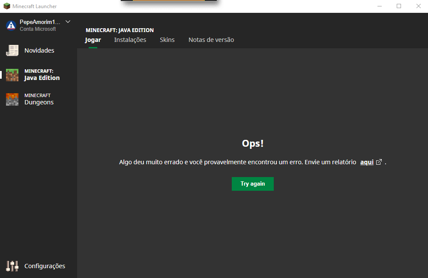Click the green Try again button
428x278 pixels.
[x=253, y=184]
